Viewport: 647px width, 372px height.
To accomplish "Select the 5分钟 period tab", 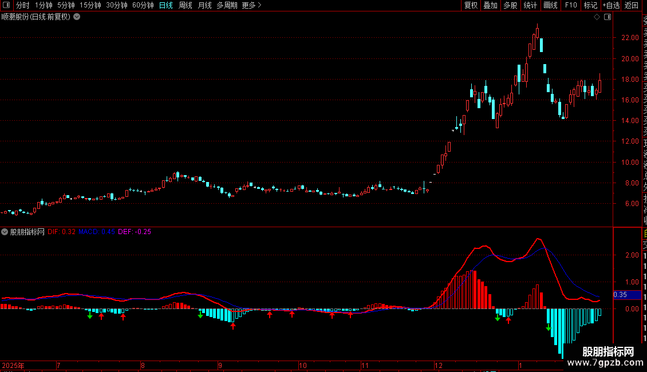I will (x=66, y=5).
